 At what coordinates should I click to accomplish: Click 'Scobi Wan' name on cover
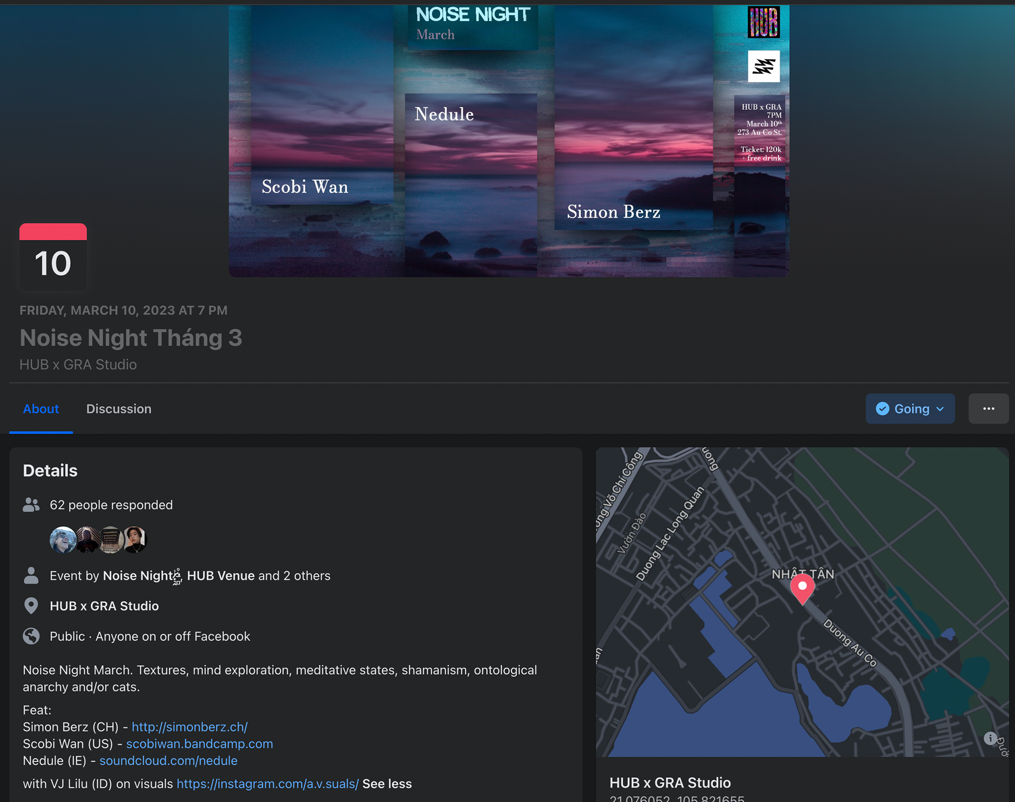(305, 186)
